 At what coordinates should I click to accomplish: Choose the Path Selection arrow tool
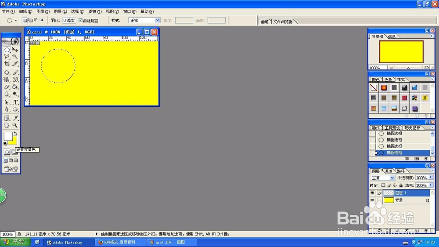point(7,102)
